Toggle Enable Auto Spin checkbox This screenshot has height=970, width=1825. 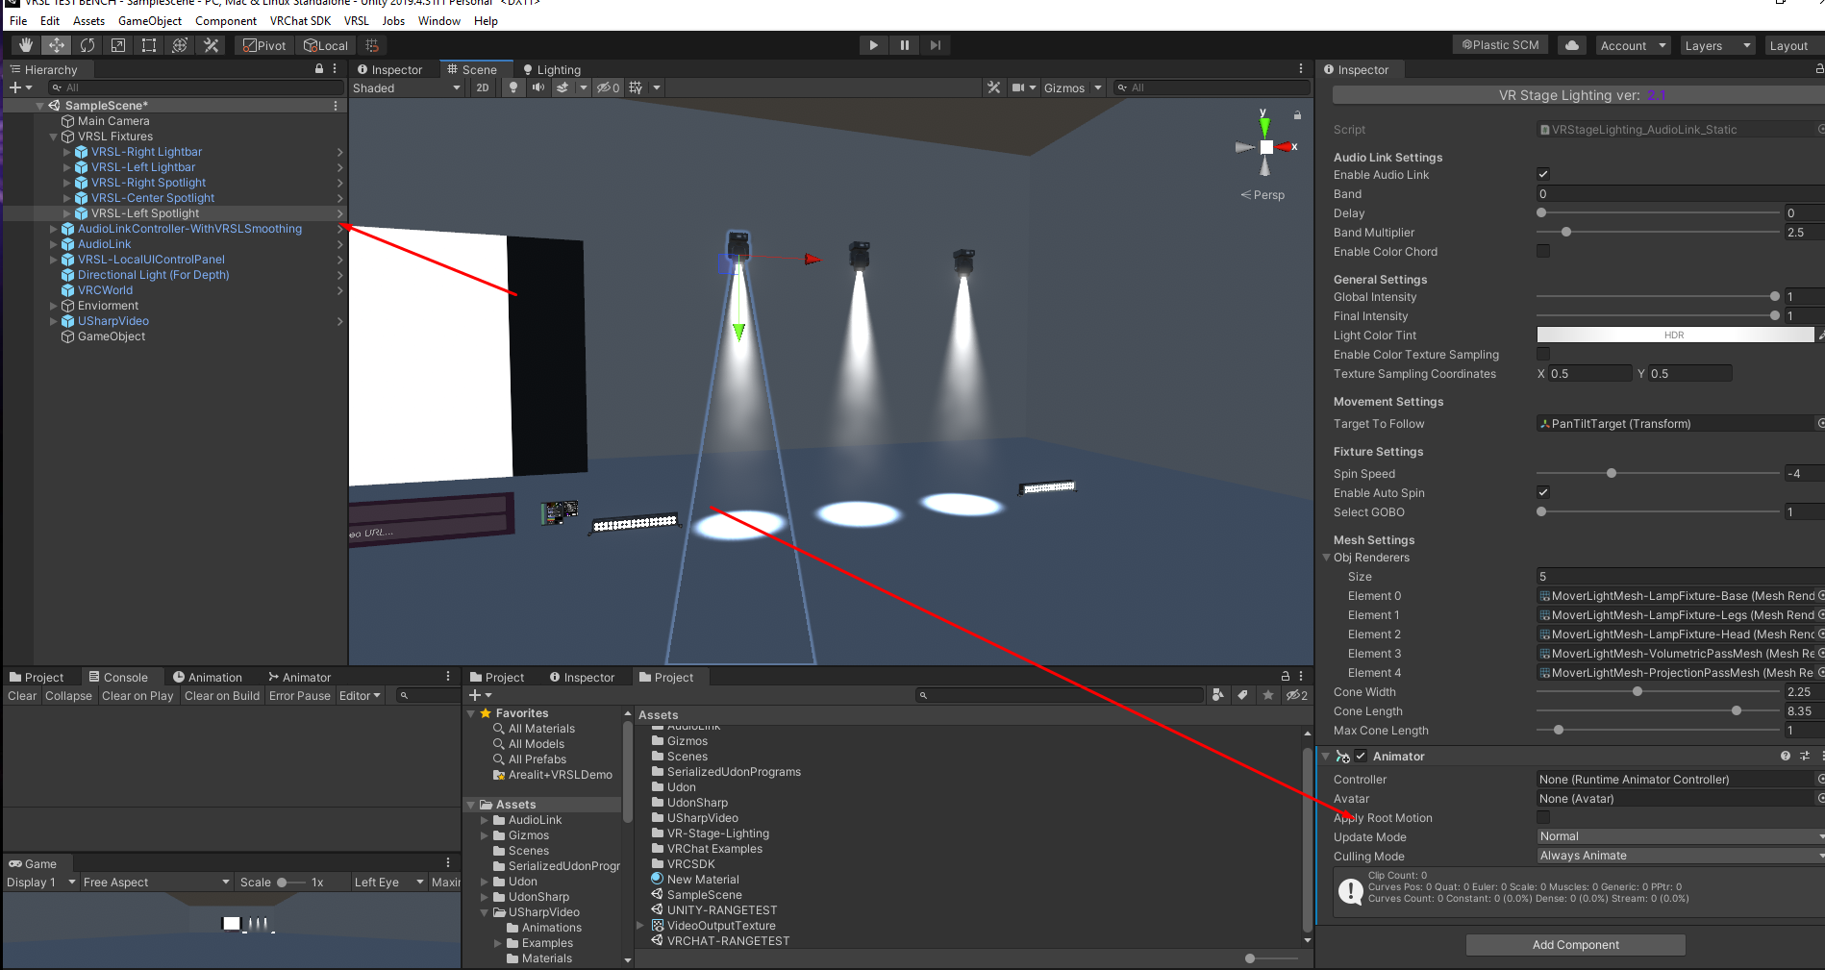(x=1543, y=492)
